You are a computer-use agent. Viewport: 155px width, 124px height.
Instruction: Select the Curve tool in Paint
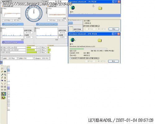pos(5,84)
